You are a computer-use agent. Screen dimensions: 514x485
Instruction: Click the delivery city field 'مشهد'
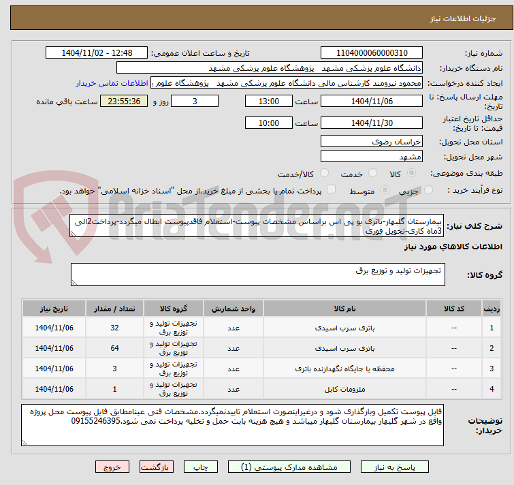pyautogui.click(x=372, y=157)
